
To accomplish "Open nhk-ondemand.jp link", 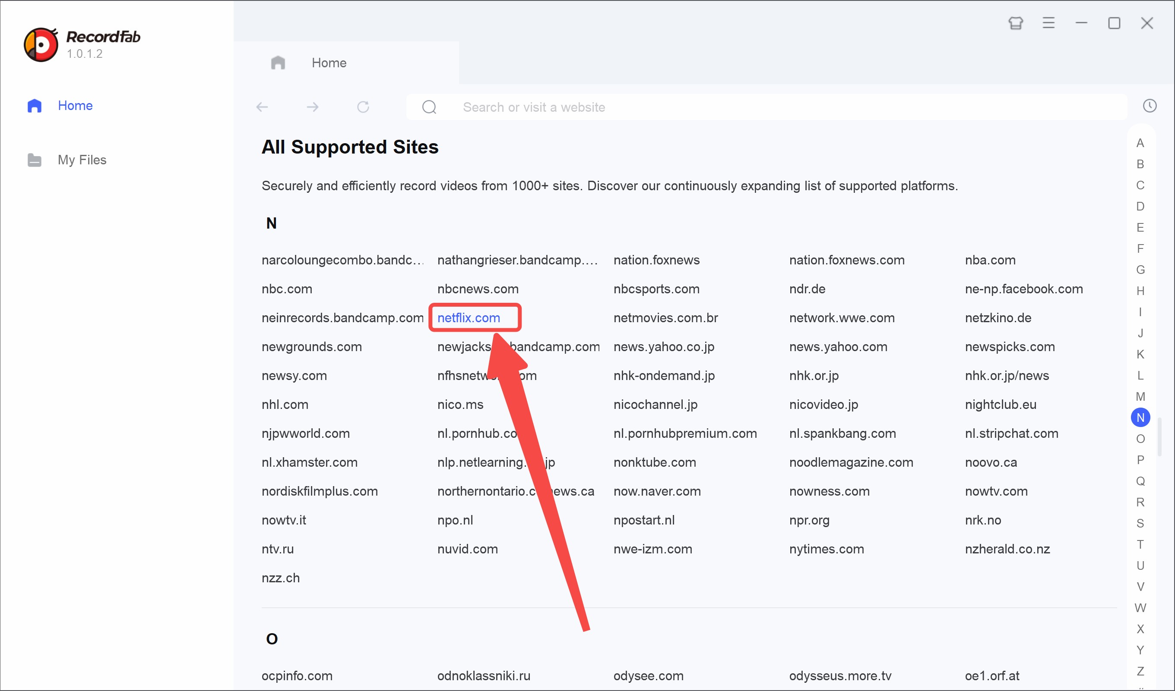I will tap(664, 375).
